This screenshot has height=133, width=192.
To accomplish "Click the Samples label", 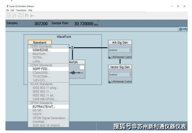I will 12,23.
